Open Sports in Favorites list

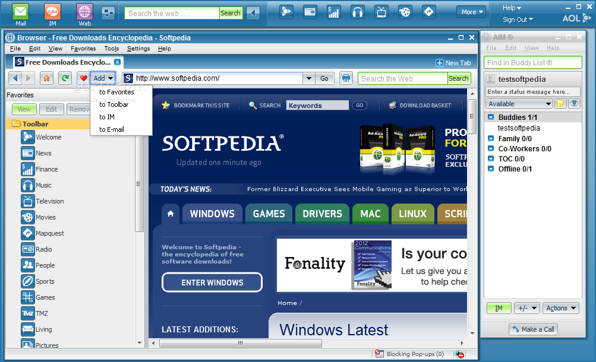point(37,281)
